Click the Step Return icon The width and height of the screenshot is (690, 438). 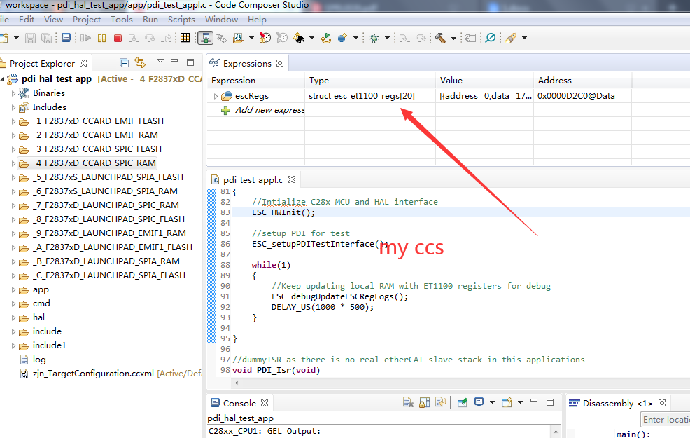click(167, 39)
